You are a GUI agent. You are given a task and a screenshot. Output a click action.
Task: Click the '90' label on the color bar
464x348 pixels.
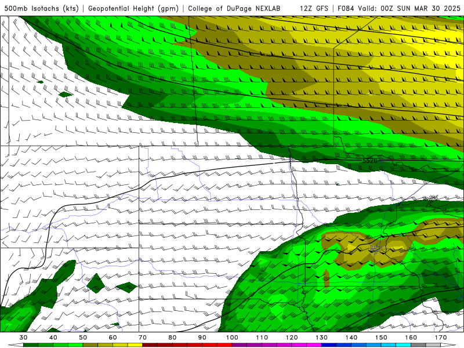pyautogui.click(x=202, y=338)
